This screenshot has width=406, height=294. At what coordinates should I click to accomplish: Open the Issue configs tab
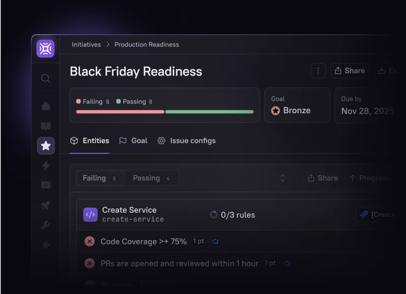coord(187,141)
